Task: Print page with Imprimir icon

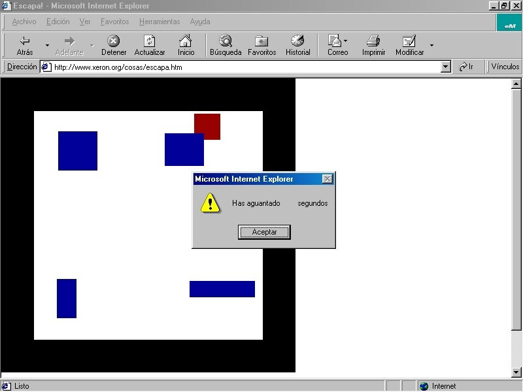Action: [x=373, y=41]
